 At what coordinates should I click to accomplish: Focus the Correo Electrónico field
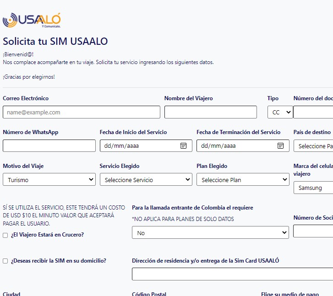[x=82, y=112]
